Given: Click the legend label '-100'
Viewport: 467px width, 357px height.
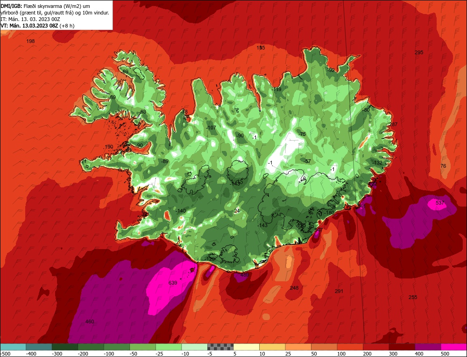Looking at the screenshot, I should point(109,354).
